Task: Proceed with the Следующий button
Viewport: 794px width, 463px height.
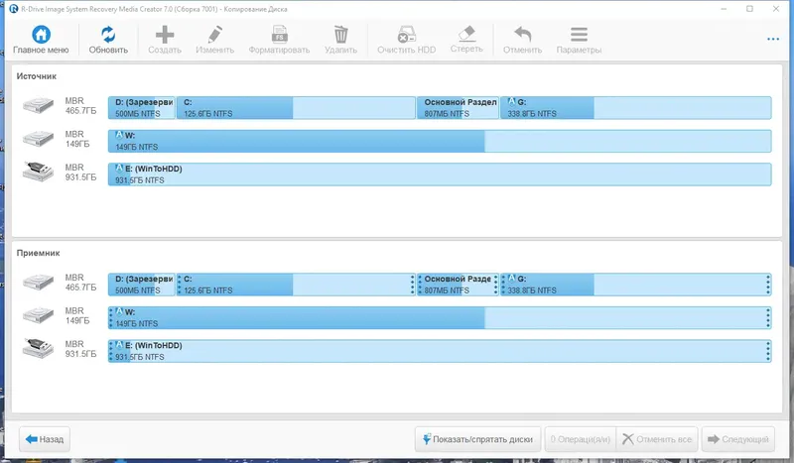Action: click(x=737, y=439)
